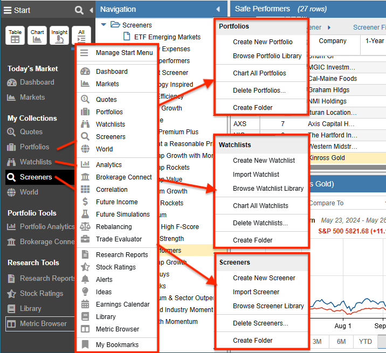386x353 pixels.
Task: Click the search magnifier in Start bar
Action: tap(79, 10)
